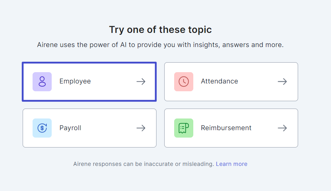Click the arrow on the Reimbursement card
The height and width of the screenshot is (191, 331).
[x=282, y=128]
